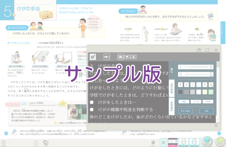Open the どうぐ tools round button
This screenshot has height=147, width=226.
click(220, 141)
